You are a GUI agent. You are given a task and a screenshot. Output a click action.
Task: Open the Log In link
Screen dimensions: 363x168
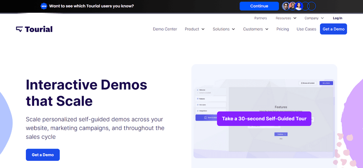[338, 18]
